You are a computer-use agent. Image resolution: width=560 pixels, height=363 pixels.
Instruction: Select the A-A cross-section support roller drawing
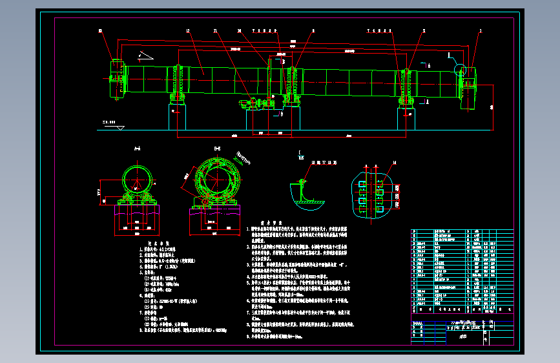(x=137, y=185)
